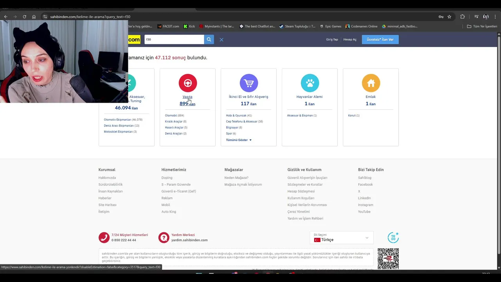Screen dimensions: 501x282
Task: Expand Tümünü Göster in shopping category
Action: click(239, 140)
